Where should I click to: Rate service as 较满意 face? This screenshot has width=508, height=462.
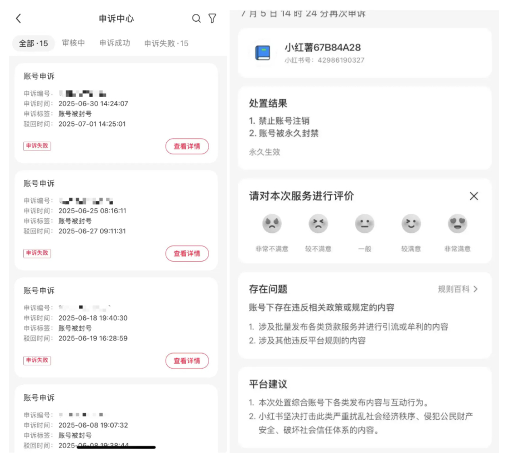(x=411, y=224)
